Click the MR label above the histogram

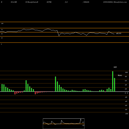click(115, 67)
